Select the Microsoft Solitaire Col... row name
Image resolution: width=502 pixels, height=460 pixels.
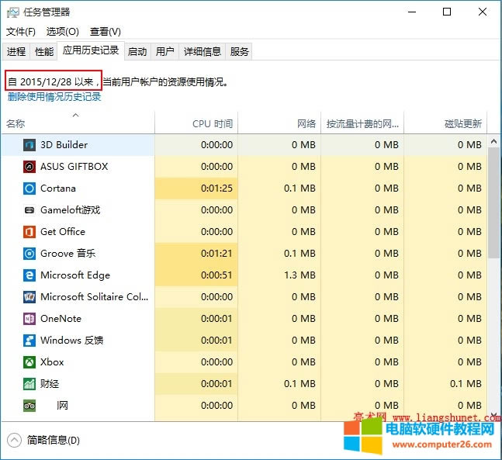coord(95,297)
